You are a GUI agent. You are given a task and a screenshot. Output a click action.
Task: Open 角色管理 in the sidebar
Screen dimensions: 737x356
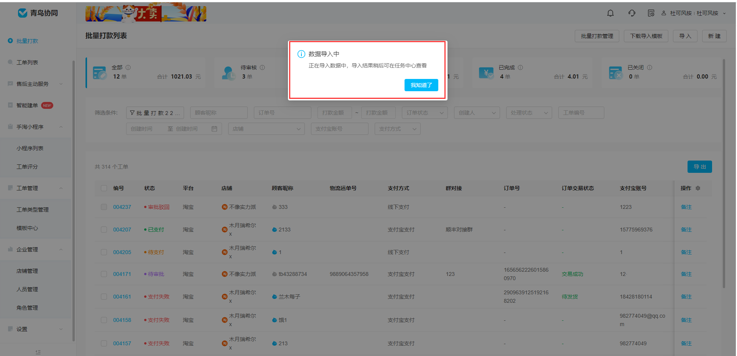27,308
